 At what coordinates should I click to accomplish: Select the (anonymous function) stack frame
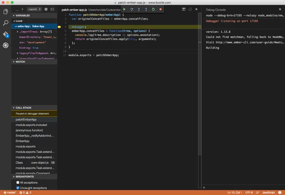(34, 130)
